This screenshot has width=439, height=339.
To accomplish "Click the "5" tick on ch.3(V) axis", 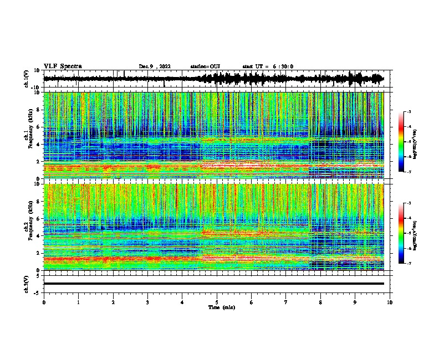I will click(39, 275).
